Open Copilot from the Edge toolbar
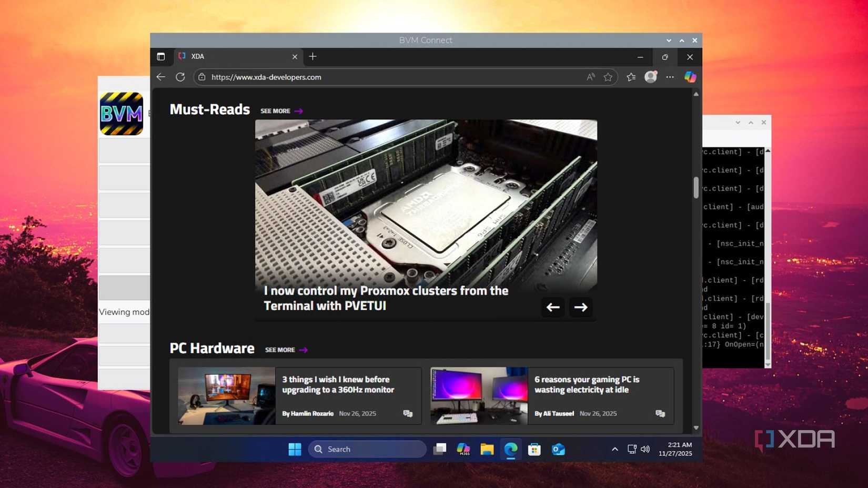The height and width of the screenshot is (488, 868). coord(690,77)
